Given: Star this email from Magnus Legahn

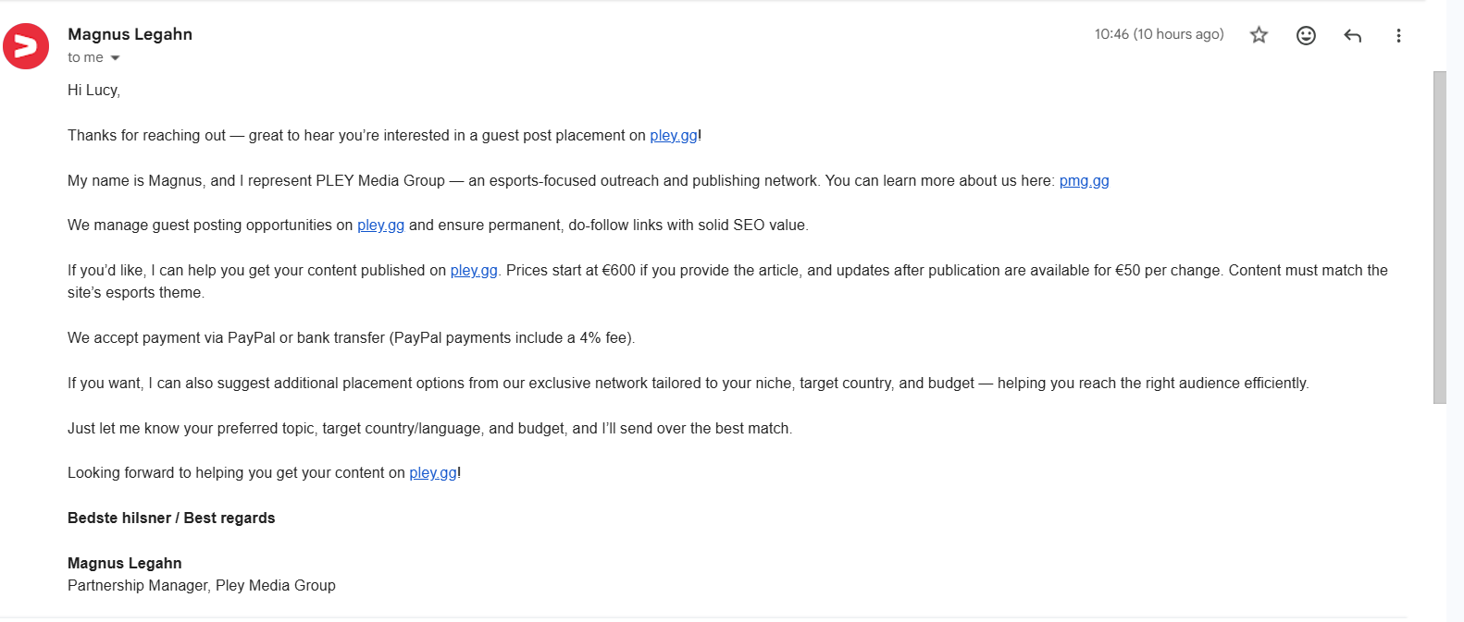Looking at the screenshot, I should [1259, 35].
